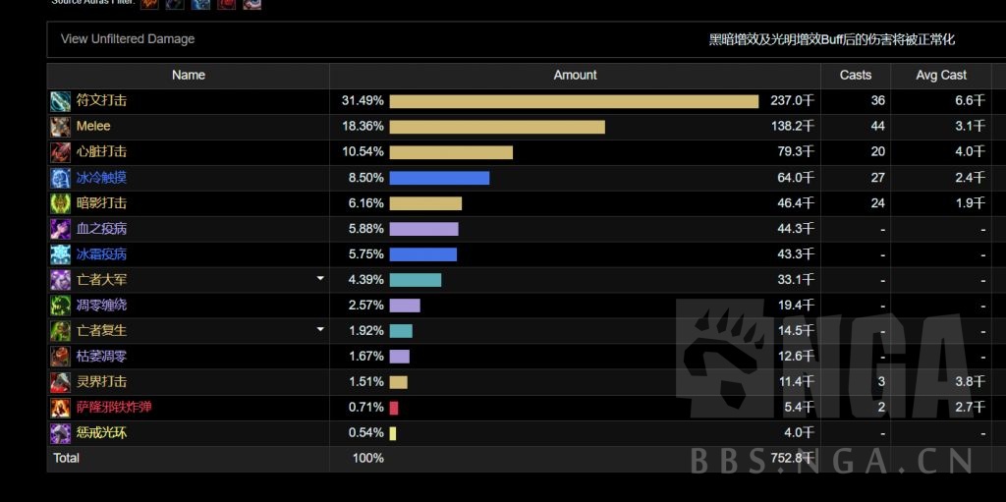This screenshot has height=502, width=1006.
Task: Click the 冰冷触摸 spell icon
Action: coord(61,178)
